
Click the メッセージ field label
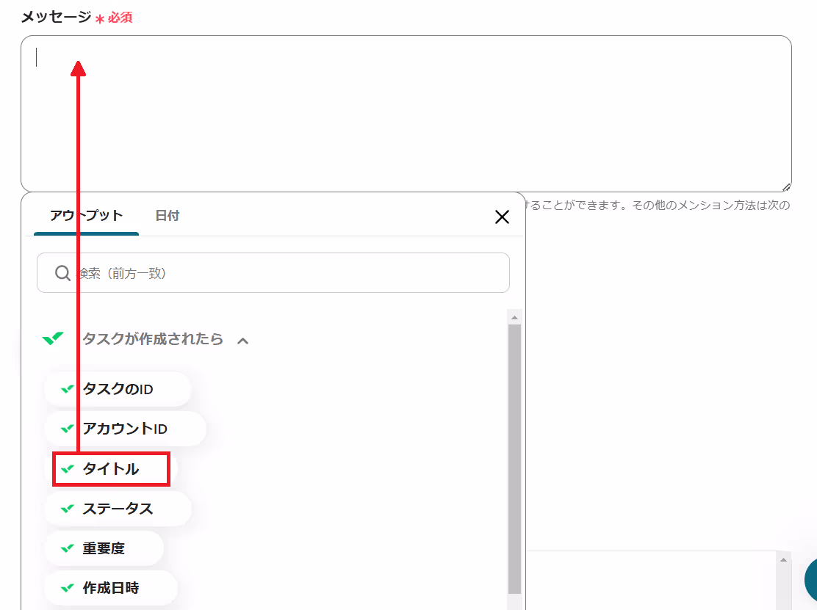(57, 17)
